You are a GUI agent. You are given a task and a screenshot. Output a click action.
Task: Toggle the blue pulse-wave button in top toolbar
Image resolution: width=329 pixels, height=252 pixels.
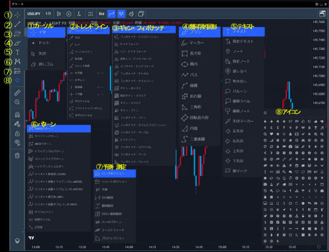tap(121, 14)
